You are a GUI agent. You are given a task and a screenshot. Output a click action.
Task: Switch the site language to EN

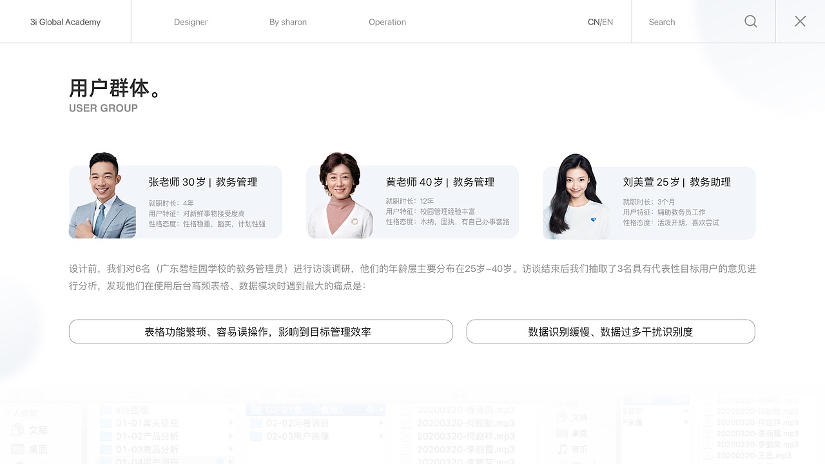point(608,21)
